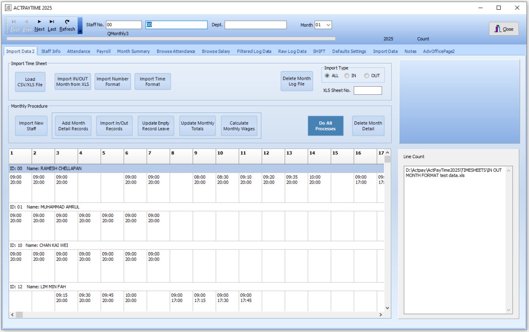Click the XLS Sheet No. input field
This screenshot has height=332, width=529.
[368, 91]
